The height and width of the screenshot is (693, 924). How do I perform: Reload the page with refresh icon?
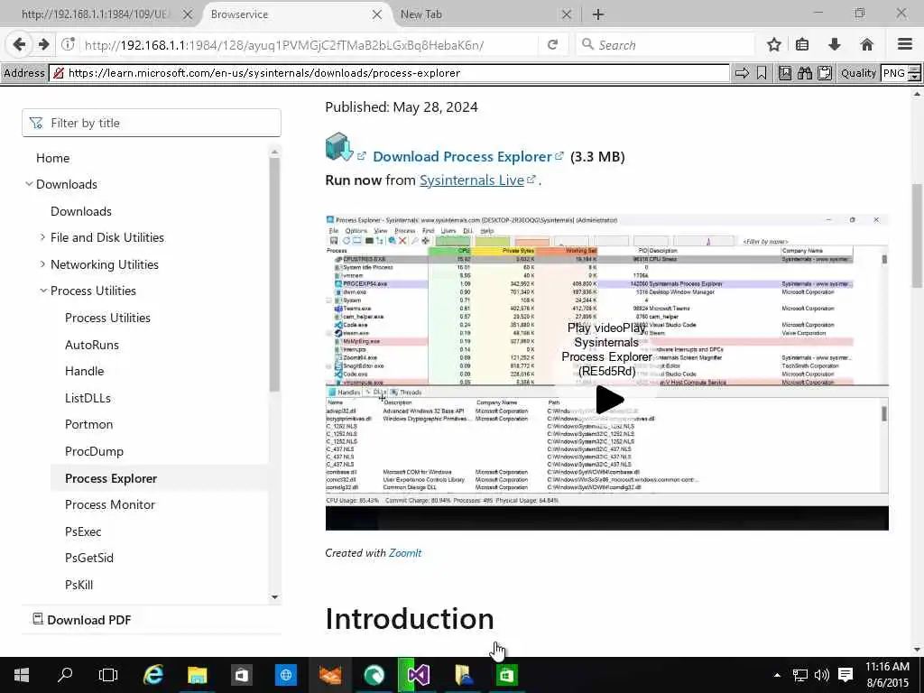tap(552, 45)
